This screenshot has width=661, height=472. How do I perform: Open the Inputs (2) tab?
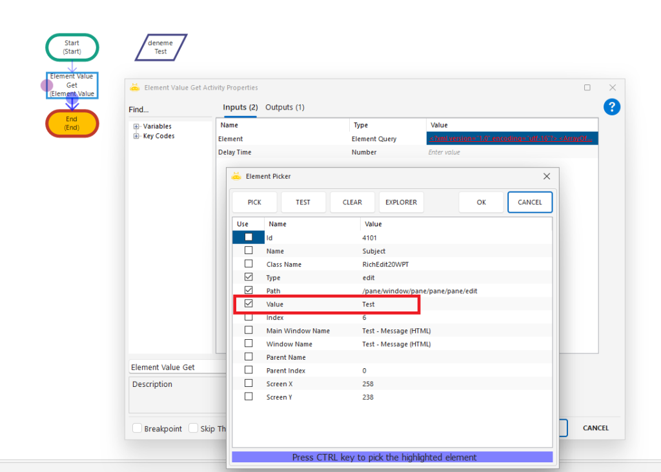[x=240, y=107]
